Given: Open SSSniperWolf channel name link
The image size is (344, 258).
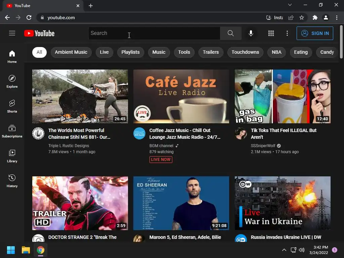Looking at the screenshot, I should [263, 146].
